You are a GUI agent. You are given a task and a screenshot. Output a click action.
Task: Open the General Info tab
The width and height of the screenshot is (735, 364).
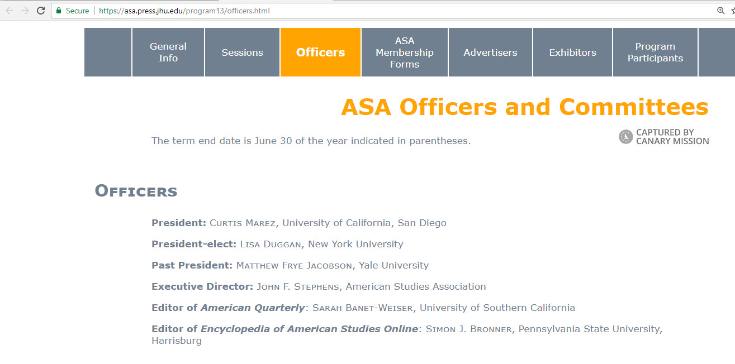[168, 52]
